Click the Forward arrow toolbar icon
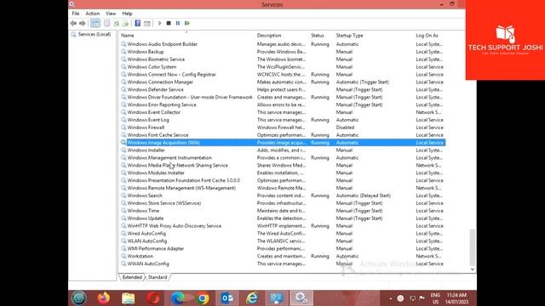 83,23
